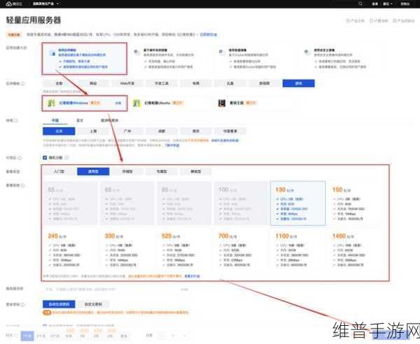This screenshot has height=344, width=420.
Task: Select the Web开发 template category tab
Action: tap(127, 83)
